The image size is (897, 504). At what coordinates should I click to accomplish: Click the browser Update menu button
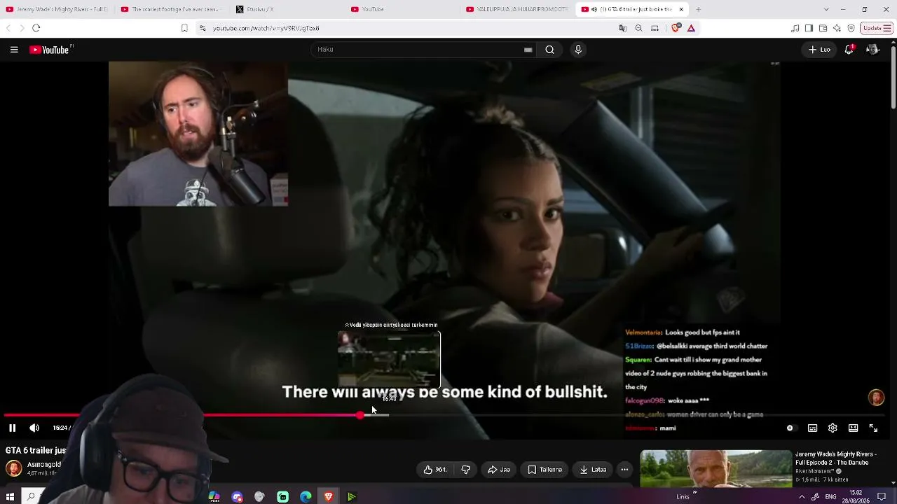(x=877, y=28)
